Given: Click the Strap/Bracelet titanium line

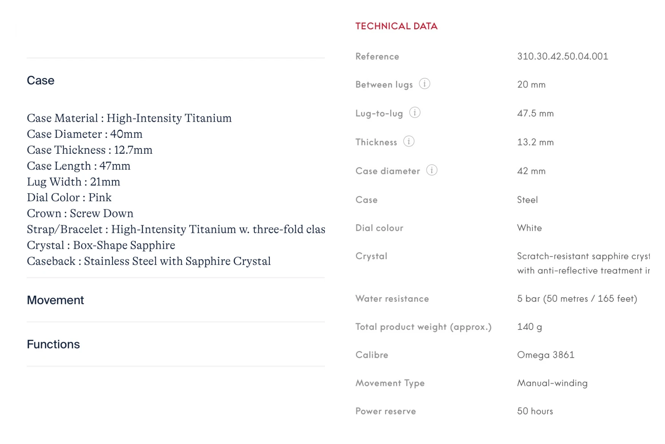Looking at the screenshot, I should (x=176, y=229).
